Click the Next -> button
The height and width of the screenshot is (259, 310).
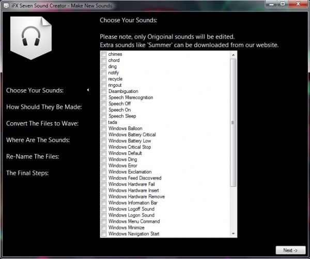click(x=290, y=250)
